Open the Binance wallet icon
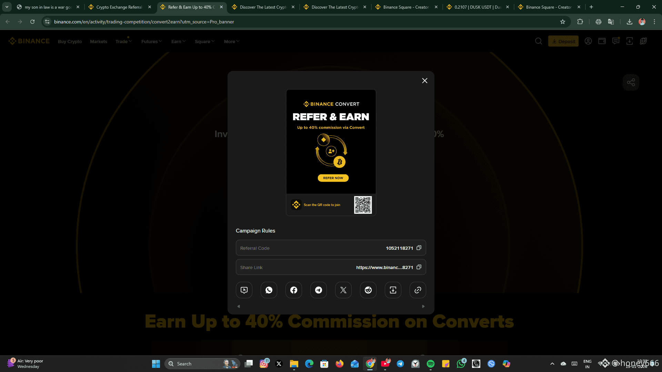662x372 pixels. click(602, 41)
